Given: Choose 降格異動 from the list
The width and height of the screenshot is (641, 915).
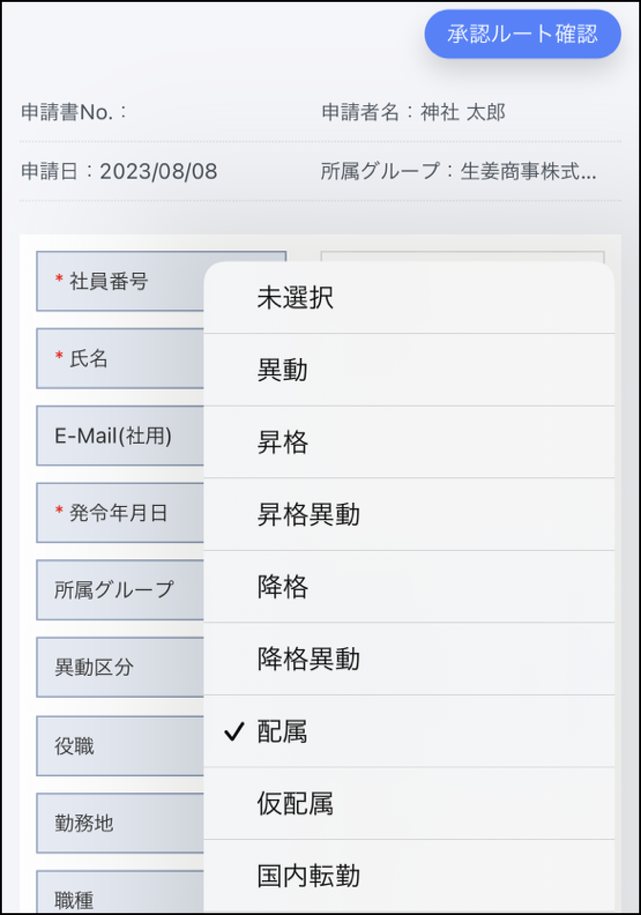Looking at the screenshot, I should pyautogui.click(x=308, y=659).
